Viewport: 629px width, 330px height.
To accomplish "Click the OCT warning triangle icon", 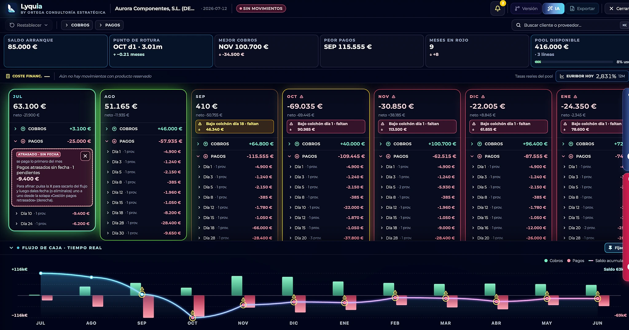I will coord(302,96).
